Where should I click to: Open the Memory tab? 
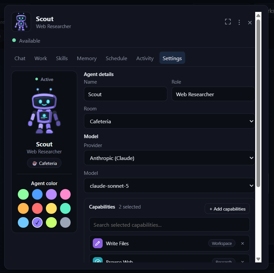point(87,58)
